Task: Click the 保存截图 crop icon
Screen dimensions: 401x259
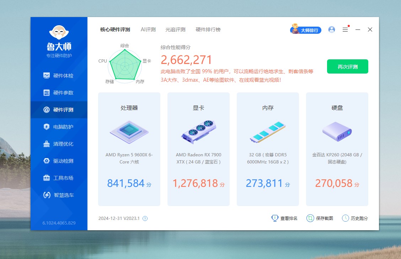Action: coord(310,218)
